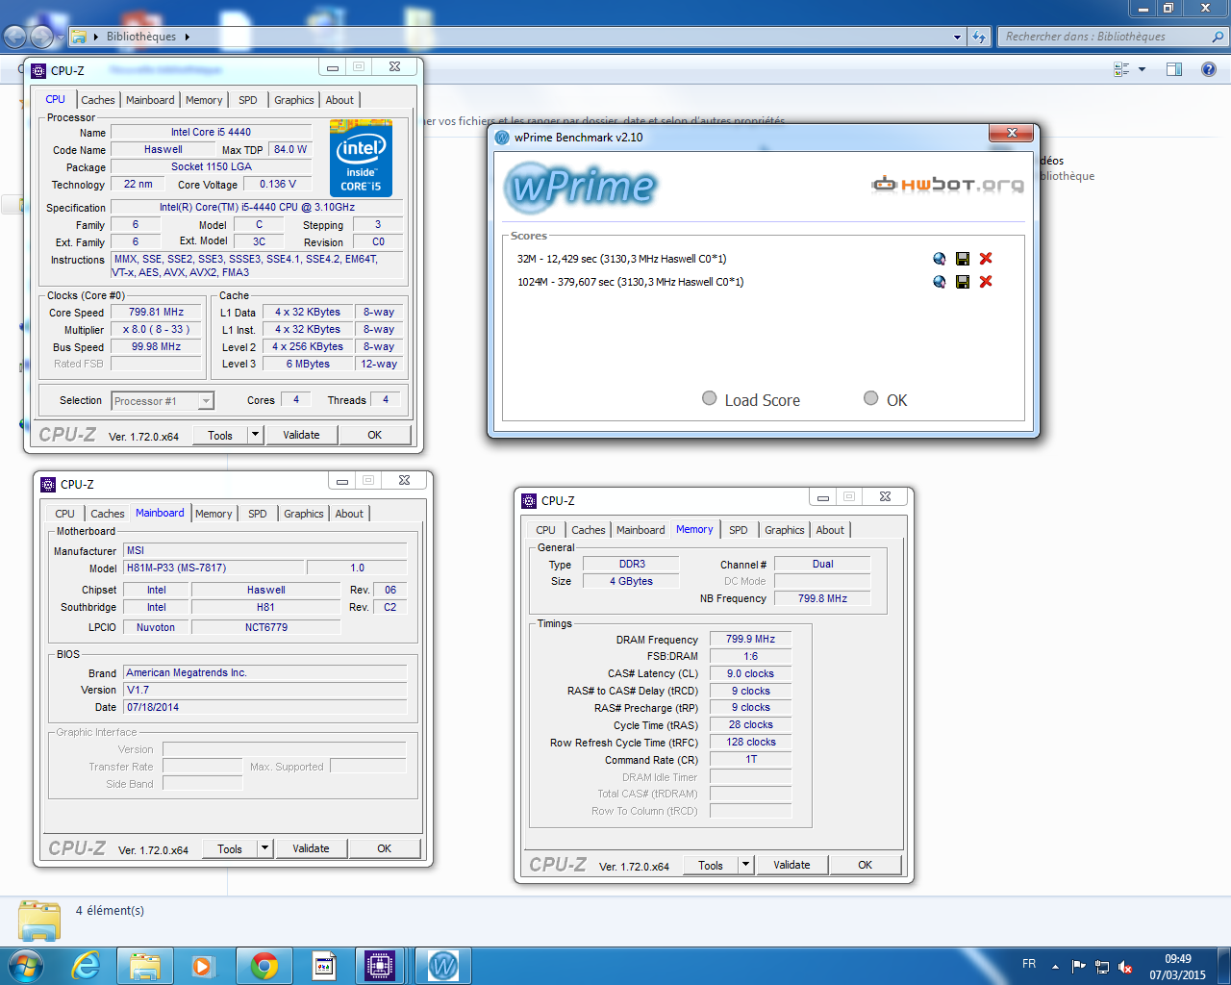Viewport: 1231px width, 985px height.
Task: Save the 32M score with floppy icon
Action: coord(963,259)
